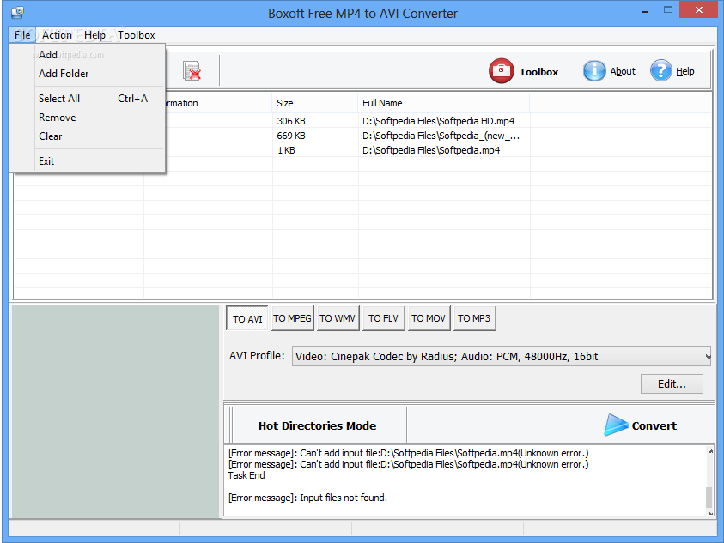This screenshot has height=543, width=724.
Task: Click the Convert label
Action: tap(654, 425)
